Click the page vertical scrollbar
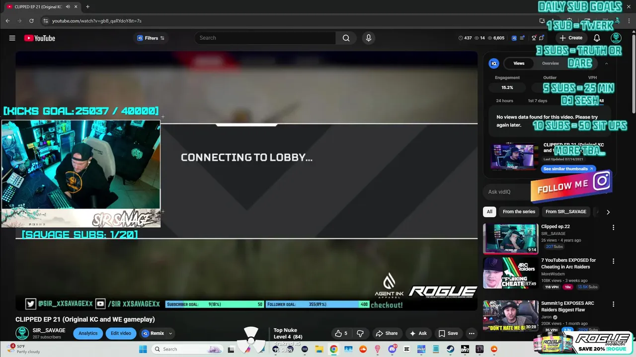Image resolution: width=636 pixels, height=357 pixels. tap(634, 74)
